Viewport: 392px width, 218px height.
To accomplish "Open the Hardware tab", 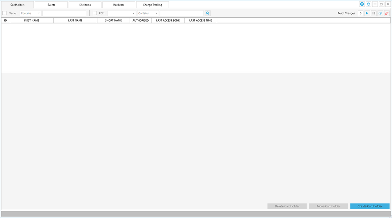I will 119,5.
